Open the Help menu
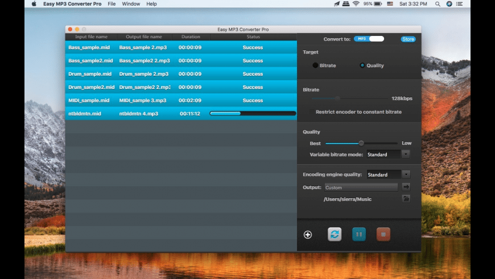 click(151, 4)
